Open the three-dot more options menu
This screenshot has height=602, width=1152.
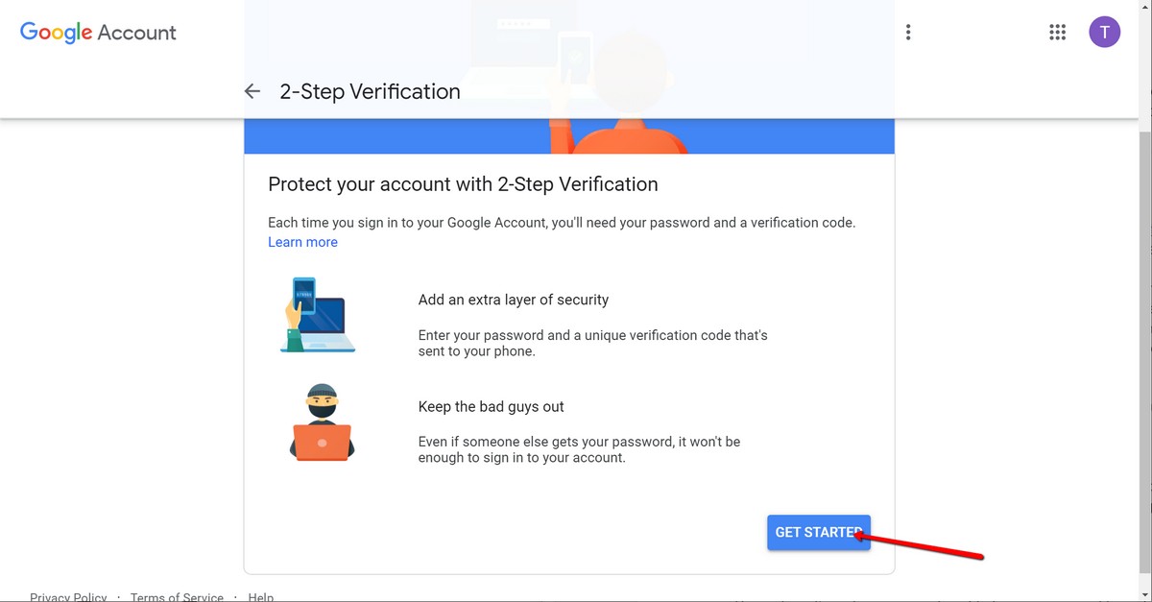(x=908, y=33)
